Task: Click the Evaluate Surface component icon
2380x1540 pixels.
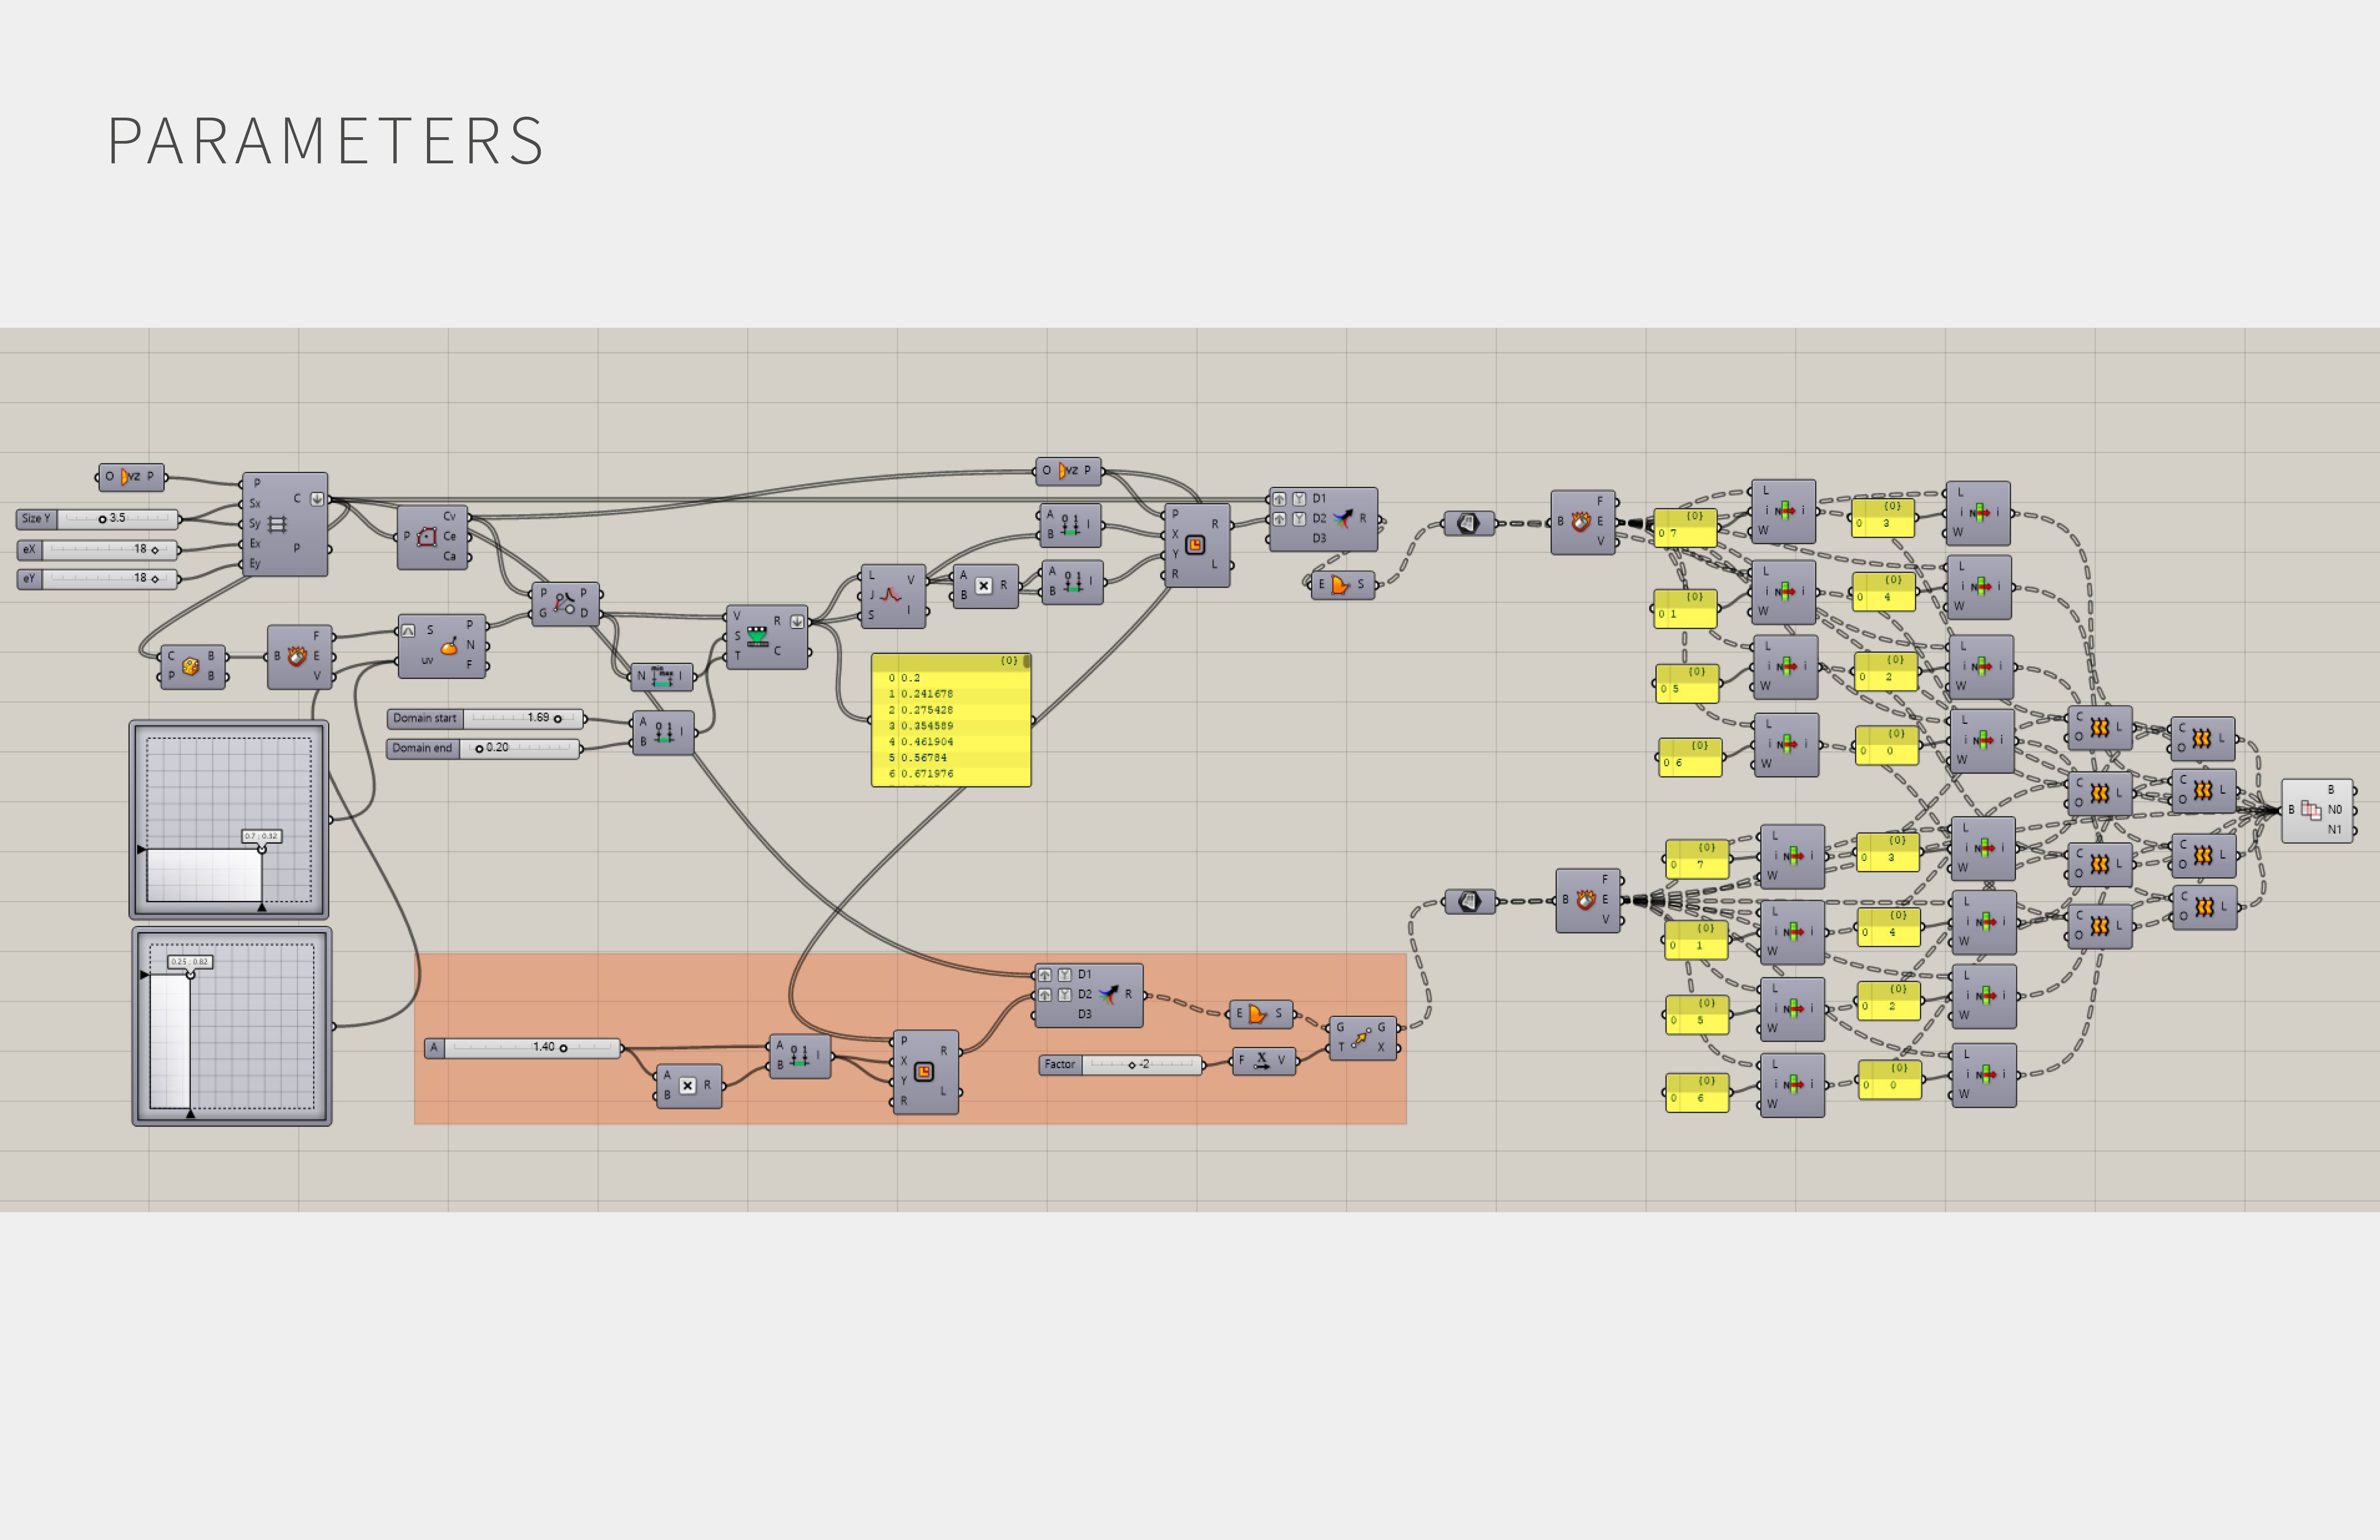Action: click(449, 646)
